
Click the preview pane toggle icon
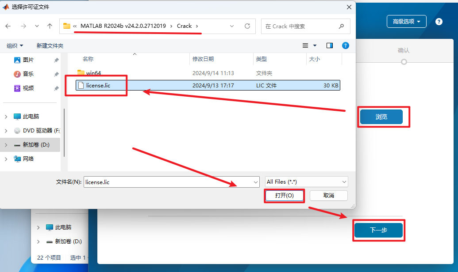coord(330,45)
